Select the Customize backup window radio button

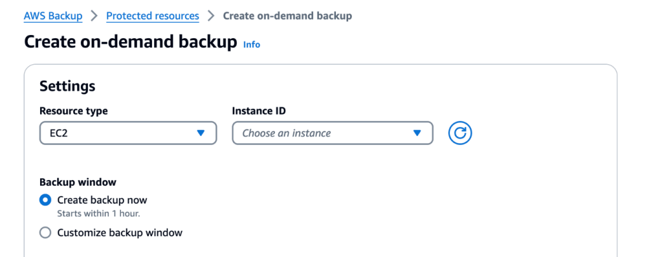point(45,233)
